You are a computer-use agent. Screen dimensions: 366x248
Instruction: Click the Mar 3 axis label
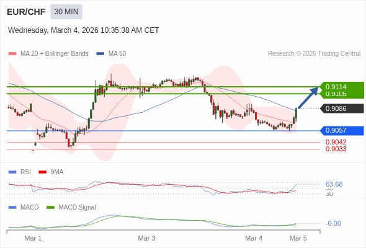(x=146, y=238)
